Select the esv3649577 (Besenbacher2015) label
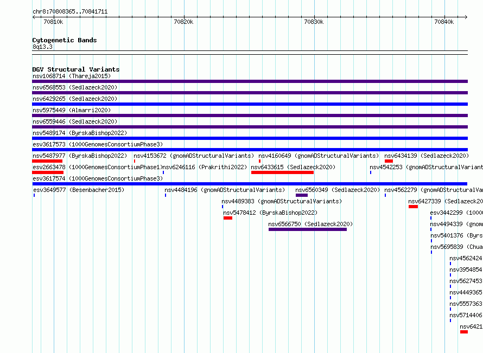 point(79,190)
